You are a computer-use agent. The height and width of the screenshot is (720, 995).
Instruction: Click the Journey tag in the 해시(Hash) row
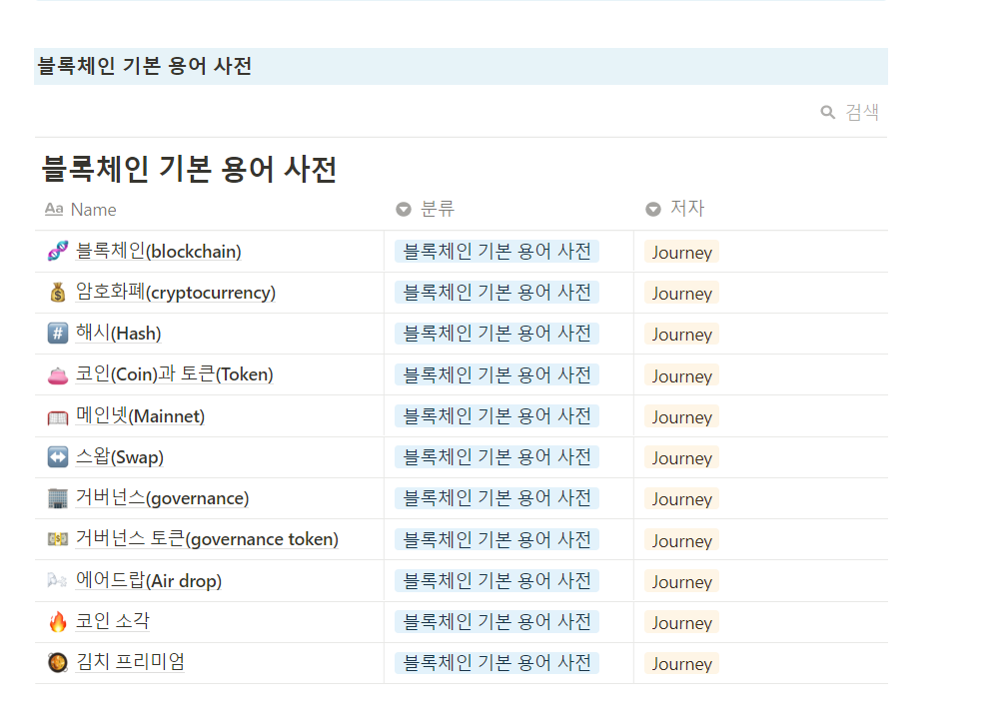(x=681, y=335)
